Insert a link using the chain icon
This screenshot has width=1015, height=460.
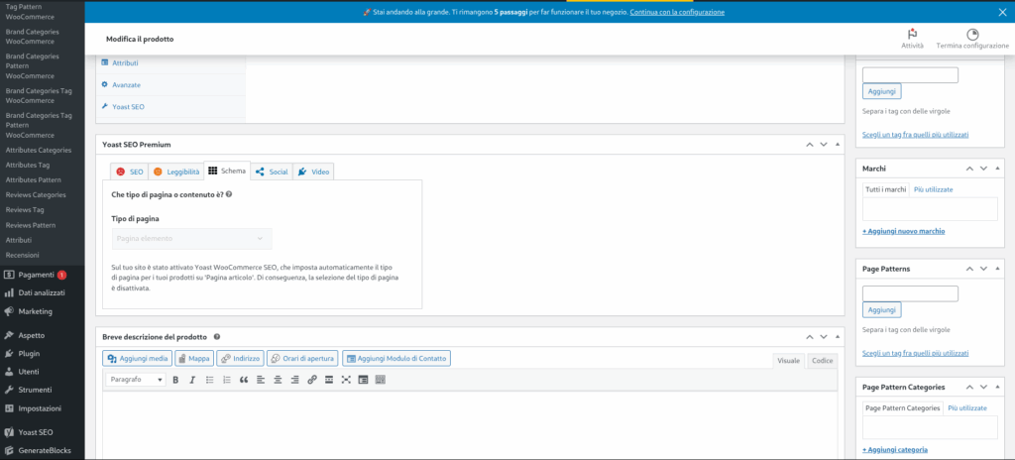tap(312, 381)
